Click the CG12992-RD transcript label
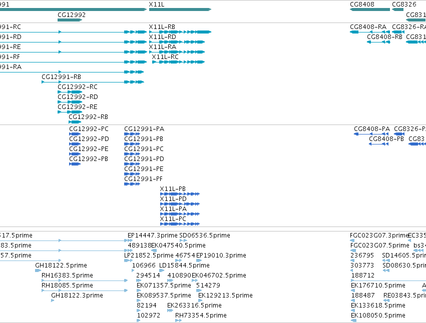Image resolution: width=426 pixels, height=323 pixels. (x=78, y=97)
